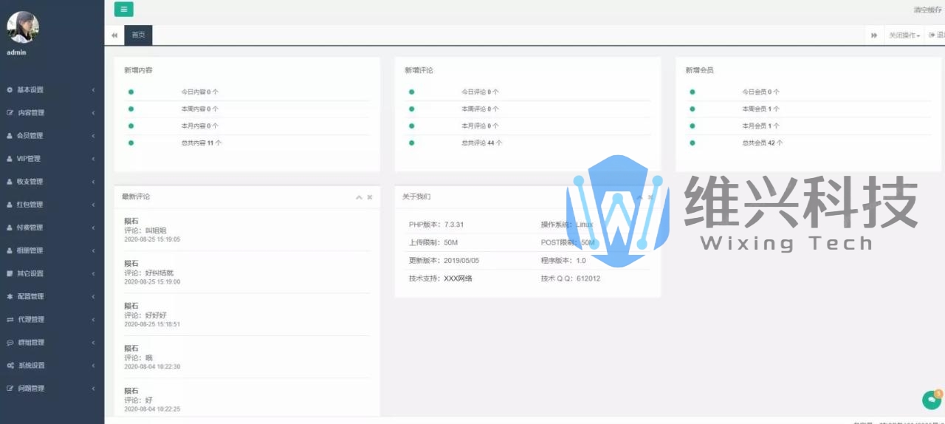This screenshot has height=424, width=945.
Task: Click the 新增评论 panel title
Action: 419,70
